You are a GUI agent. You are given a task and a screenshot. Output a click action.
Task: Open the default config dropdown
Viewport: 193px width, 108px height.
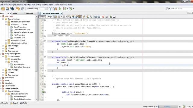click(46, 9)
